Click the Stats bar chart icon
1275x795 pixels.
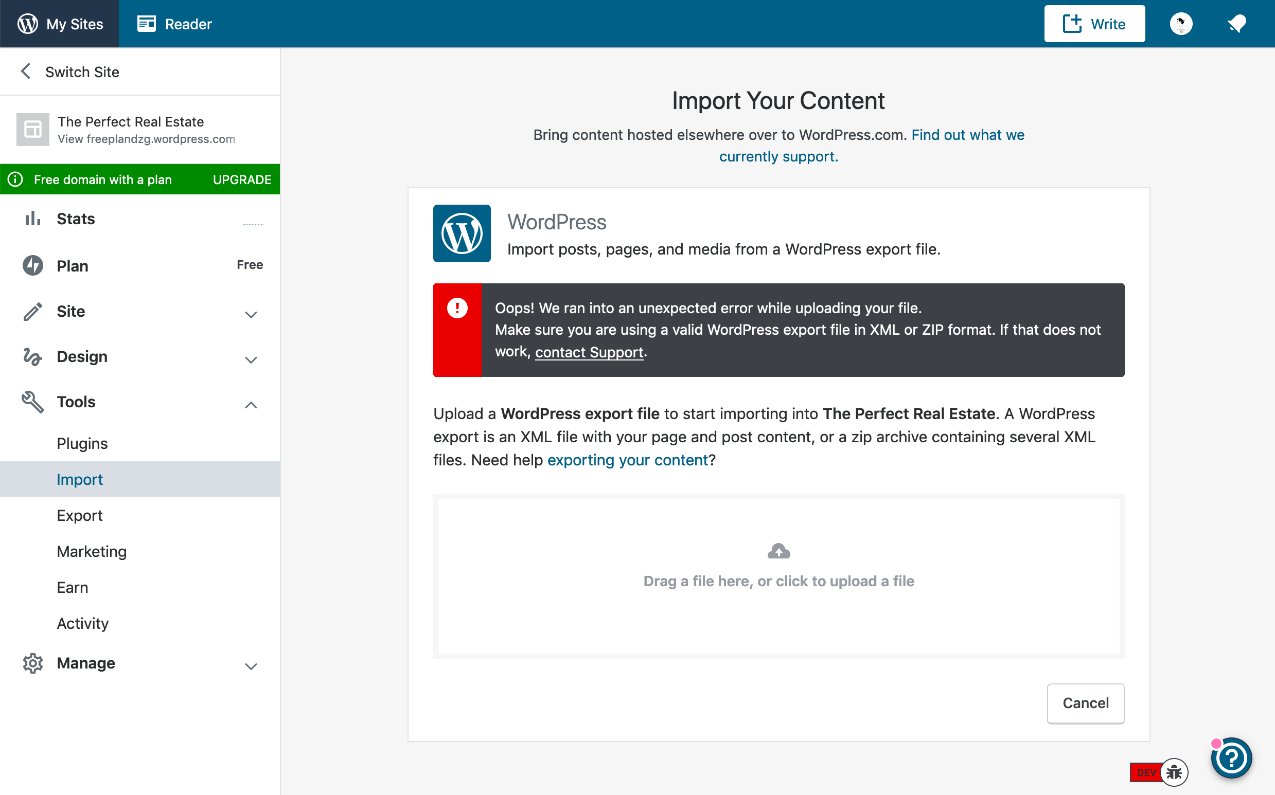coord(32,219)
